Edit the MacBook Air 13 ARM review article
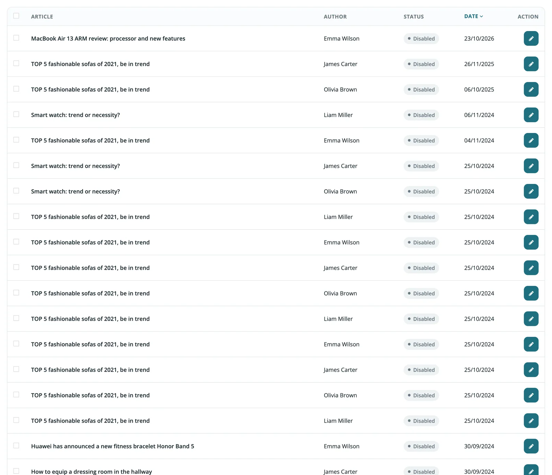 point(531,39)
